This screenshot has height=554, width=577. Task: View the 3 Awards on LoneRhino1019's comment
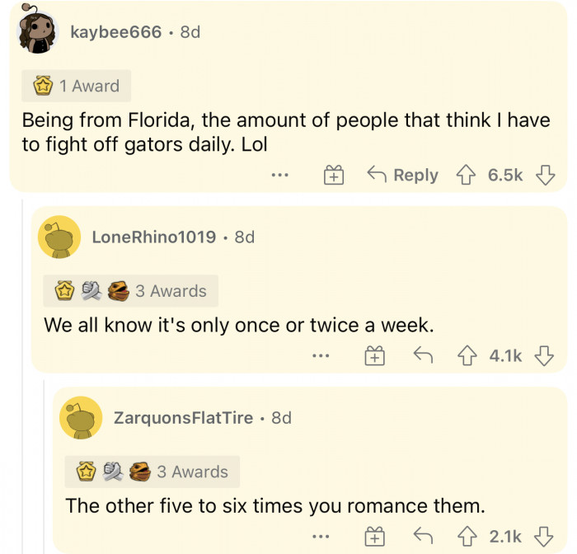(131, 291)
